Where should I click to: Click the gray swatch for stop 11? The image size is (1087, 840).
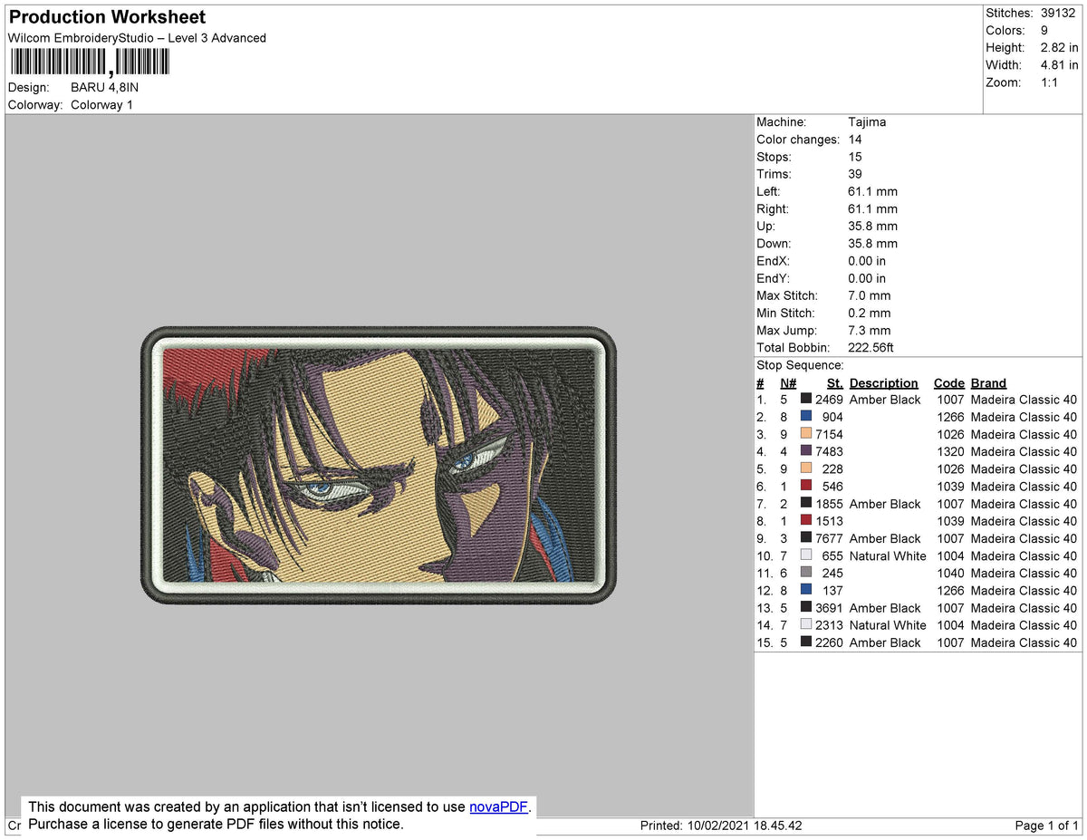(x=805, y=573)
